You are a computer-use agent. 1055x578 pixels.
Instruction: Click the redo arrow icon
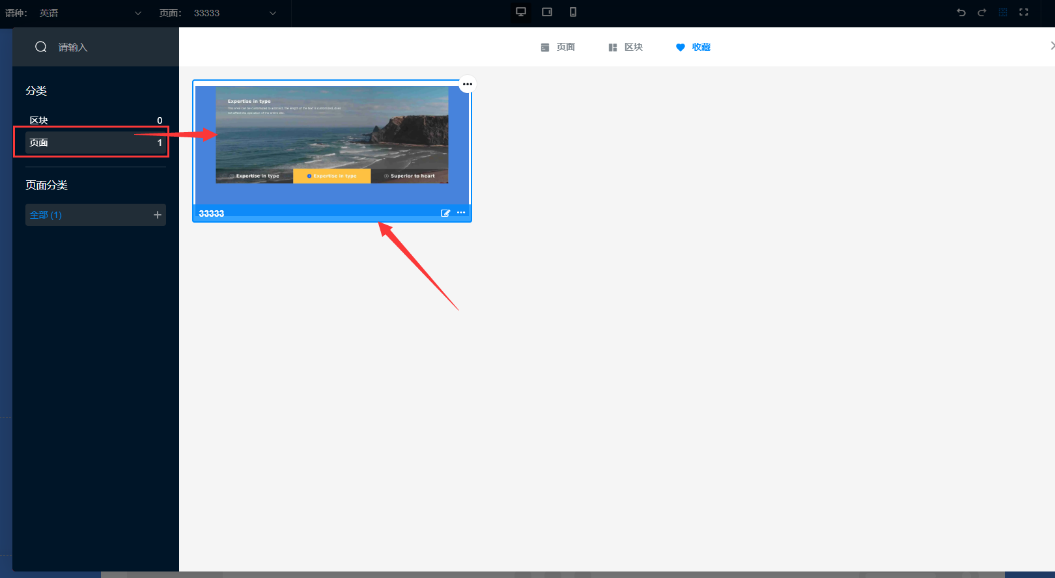(982, 12)
